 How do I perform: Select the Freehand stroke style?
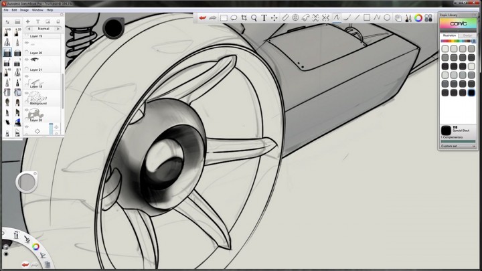[x=337, y=18]
